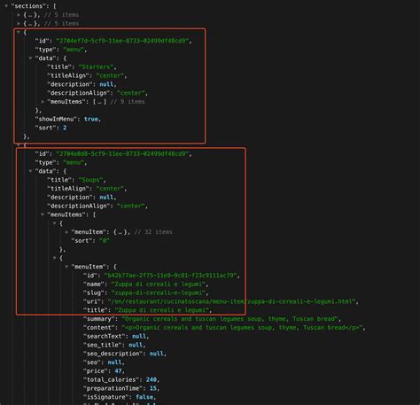This screenshot has height=405, width=420.
Task: Collapse the expanded "menuItem" object for Zuppa
Action: pyautogui.click(x=67, y=267)
